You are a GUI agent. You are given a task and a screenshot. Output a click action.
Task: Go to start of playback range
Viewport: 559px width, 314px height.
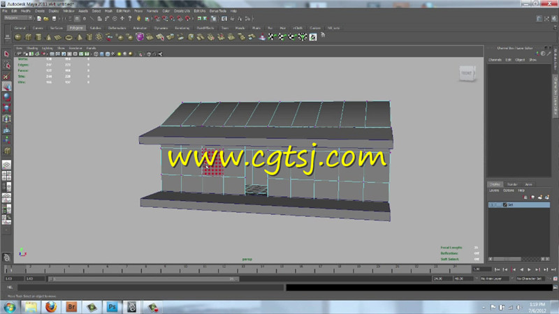(498, 270)
